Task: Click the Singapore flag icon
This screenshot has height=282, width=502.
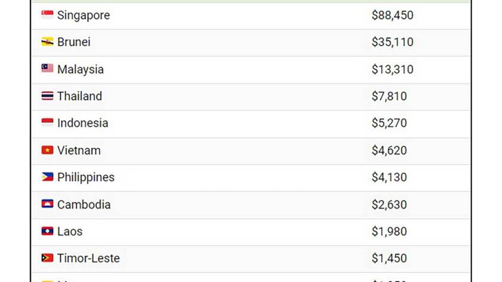Action: 47,14
